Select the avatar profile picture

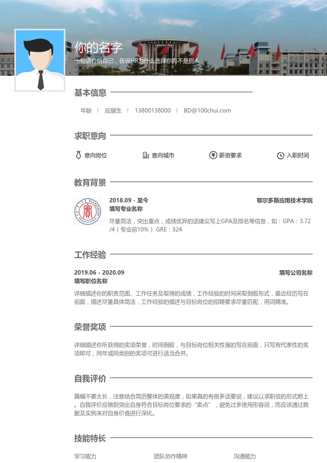[40, 60]
